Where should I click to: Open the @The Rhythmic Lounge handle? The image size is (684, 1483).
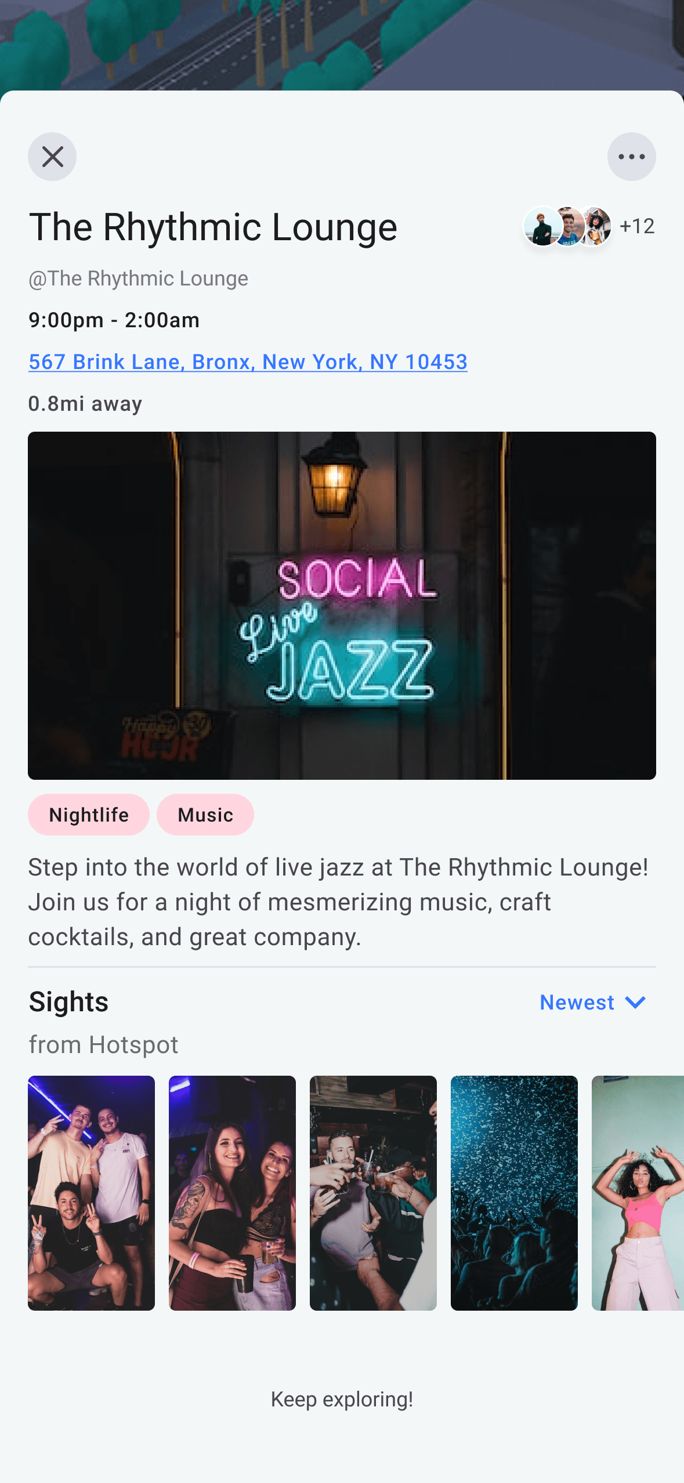point(138,278)
